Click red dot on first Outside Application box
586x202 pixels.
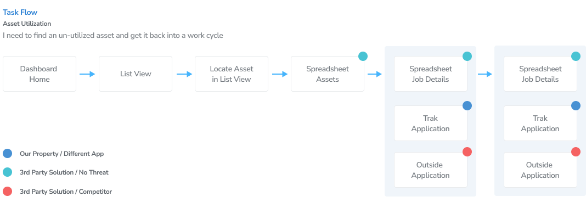click(467, 151)
